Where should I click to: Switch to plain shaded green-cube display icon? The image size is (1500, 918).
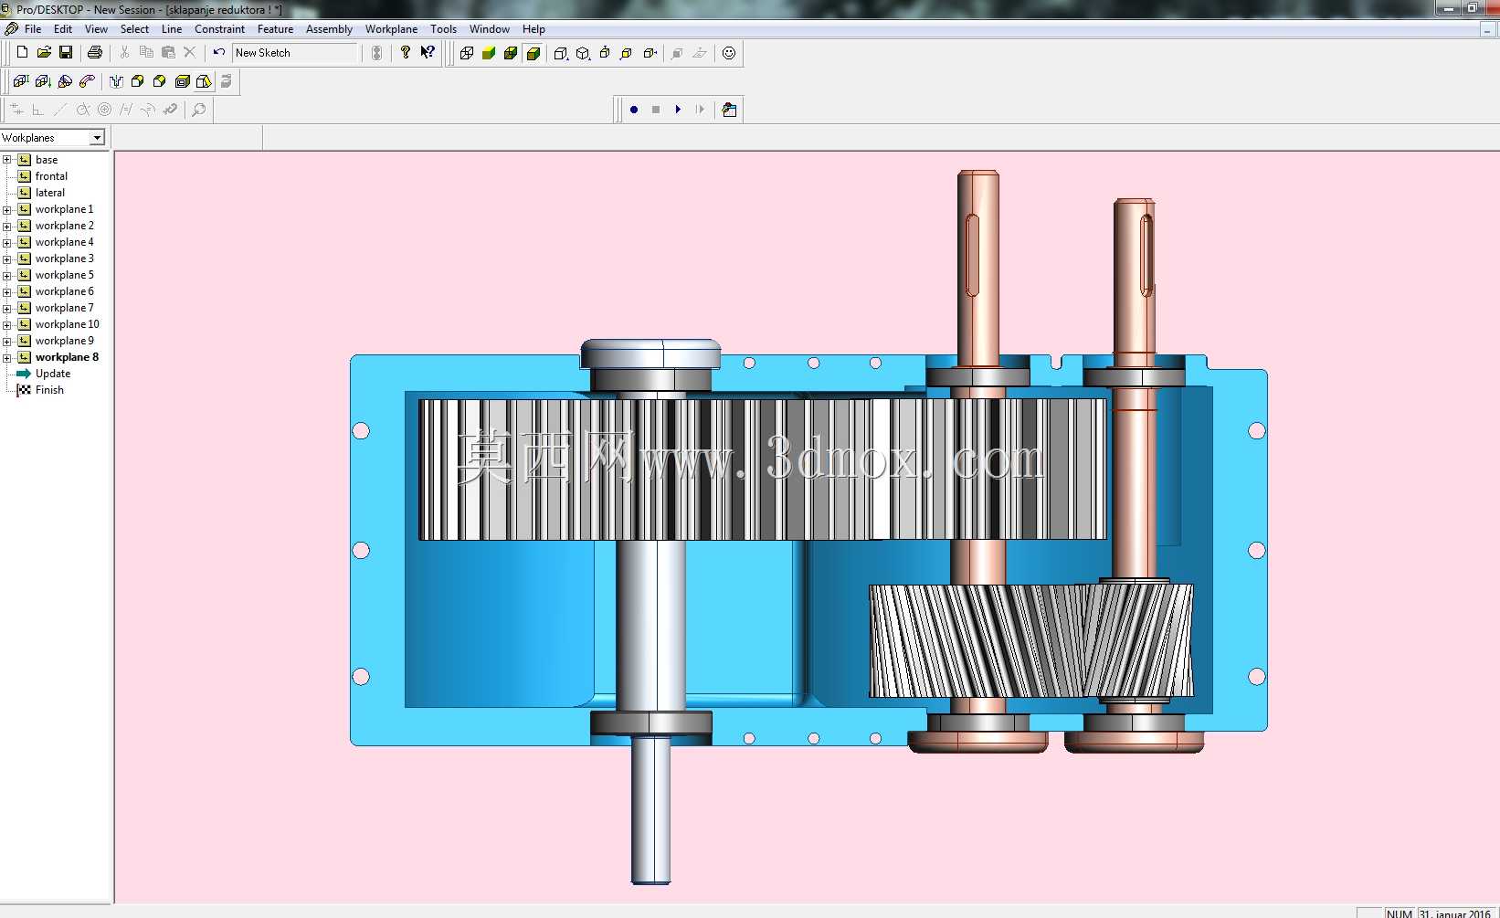(489, 53)
